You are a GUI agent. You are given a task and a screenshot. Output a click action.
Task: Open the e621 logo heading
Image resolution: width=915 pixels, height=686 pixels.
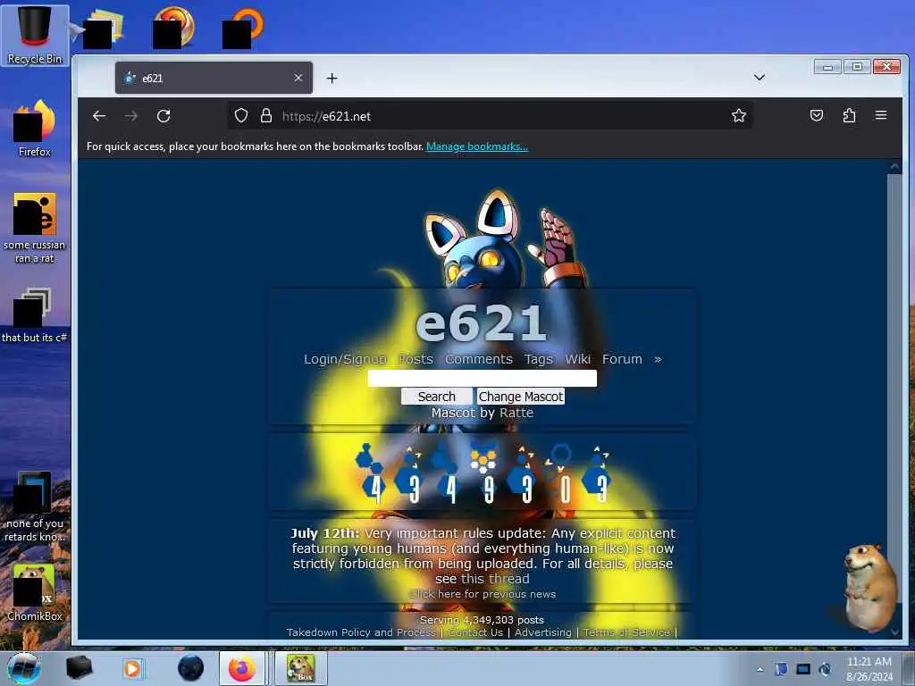pyautogui.click(x=482, y=323)
